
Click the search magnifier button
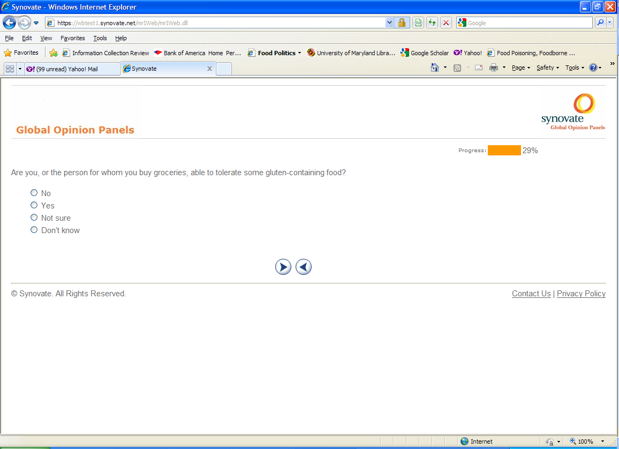click(601, 23)
